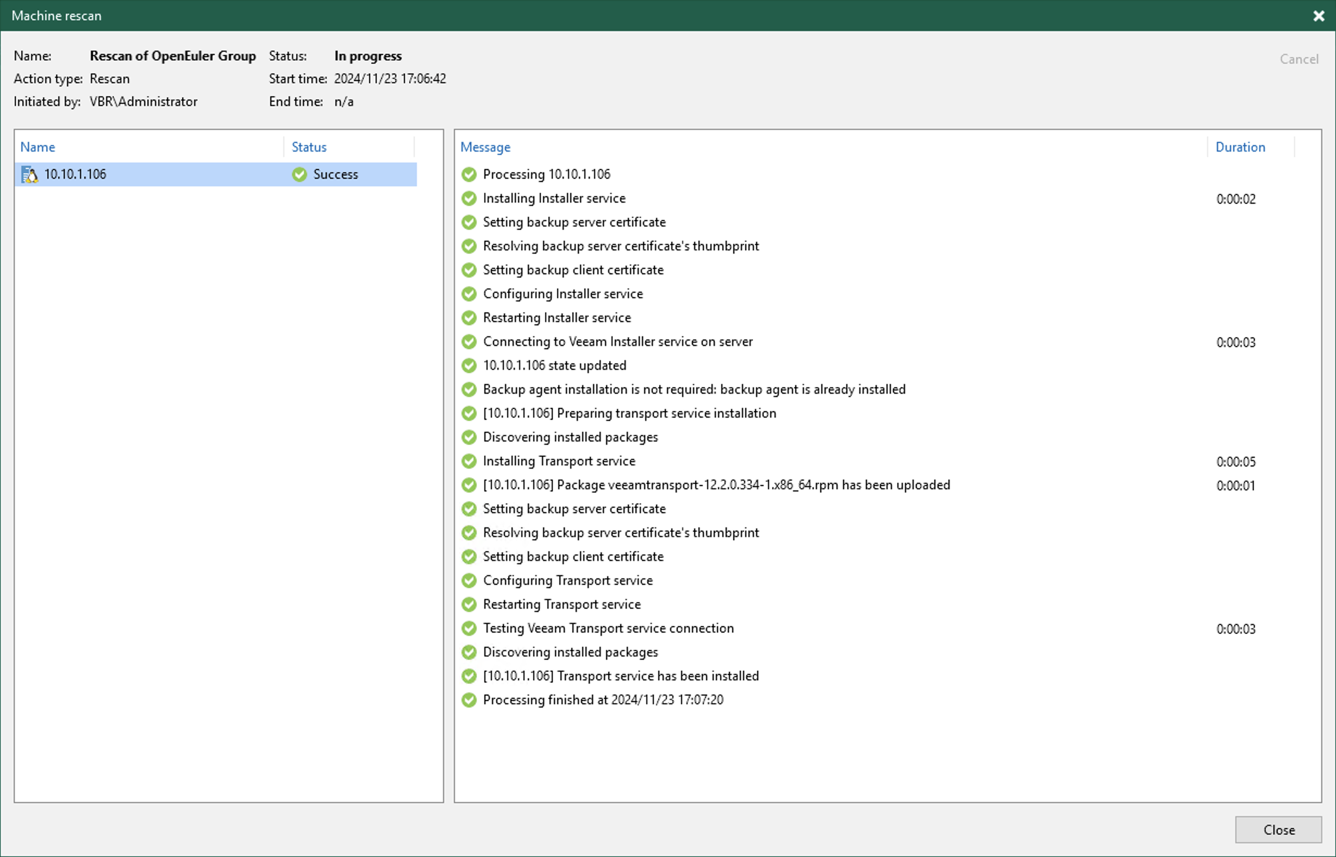The image size is (1336, 857).
Task: Select the veeamtransport rpm package uploaded message
Action: [716, 486]
